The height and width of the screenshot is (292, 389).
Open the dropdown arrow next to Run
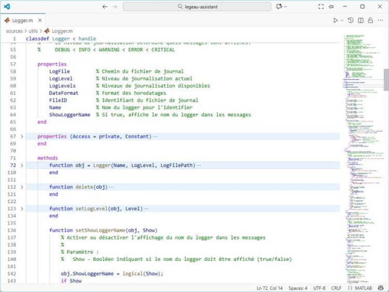tap(342, 20)
